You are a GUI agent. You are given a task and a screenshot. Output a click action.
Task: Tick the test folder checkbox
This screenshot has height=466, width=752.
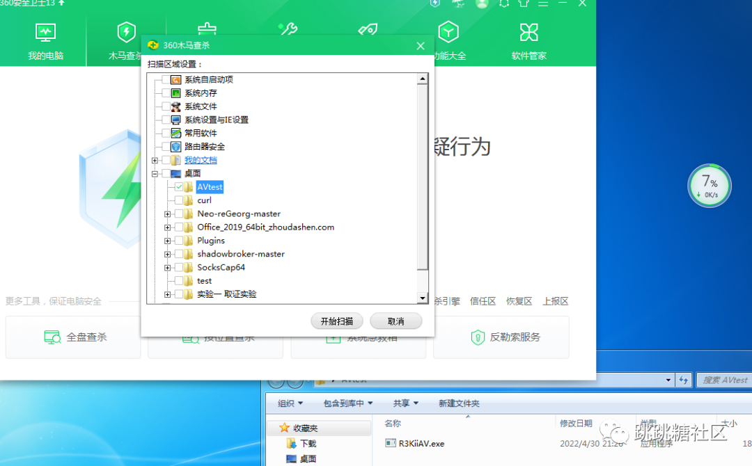[179, 281]
